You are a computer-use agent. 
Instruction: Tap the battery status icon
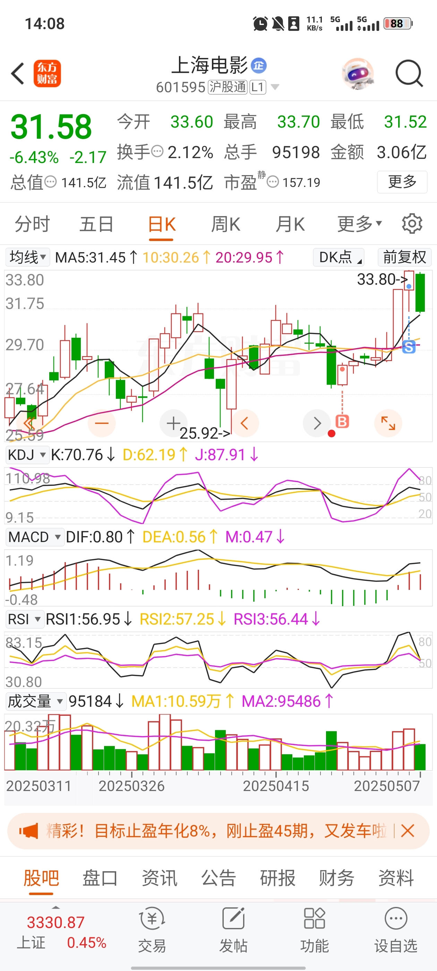coord(398,24)
